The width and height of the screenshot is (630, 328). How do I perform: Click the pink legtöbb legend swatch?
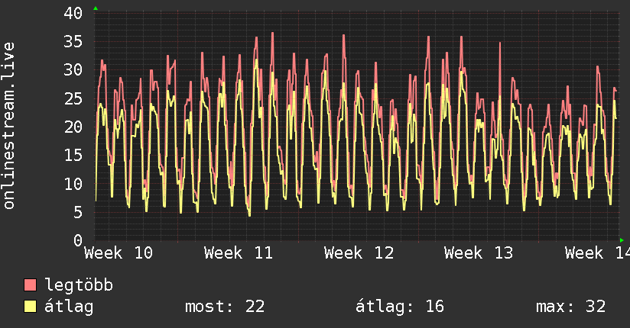(x=30, y=285)
